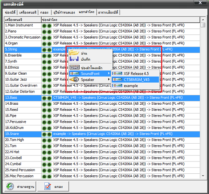Click the ตกลง confirm button
209x194 pixels.
[53, 186]
